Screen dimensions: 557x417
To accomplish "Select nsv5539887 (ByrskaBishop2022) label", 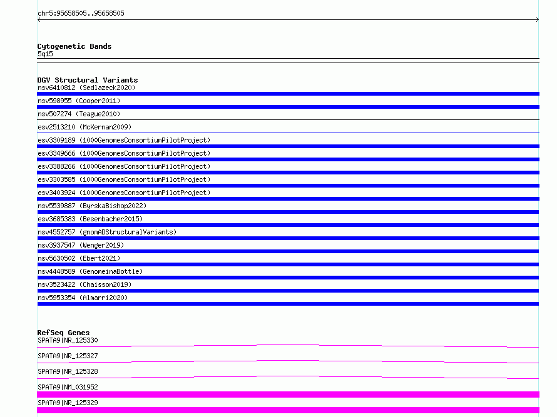I will click(92, 206).
